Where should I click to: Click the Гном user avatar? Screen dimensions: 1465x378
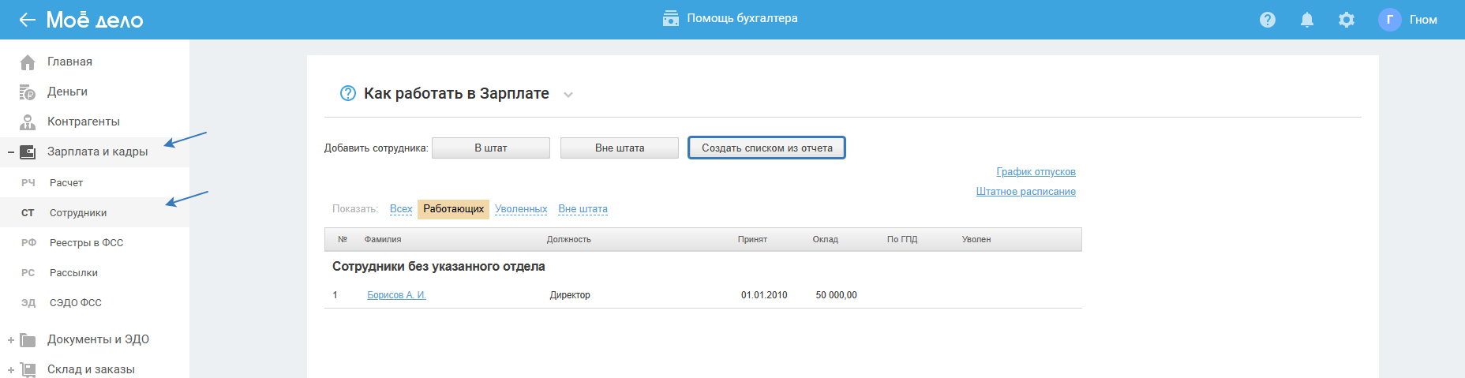click(1389, 20)
